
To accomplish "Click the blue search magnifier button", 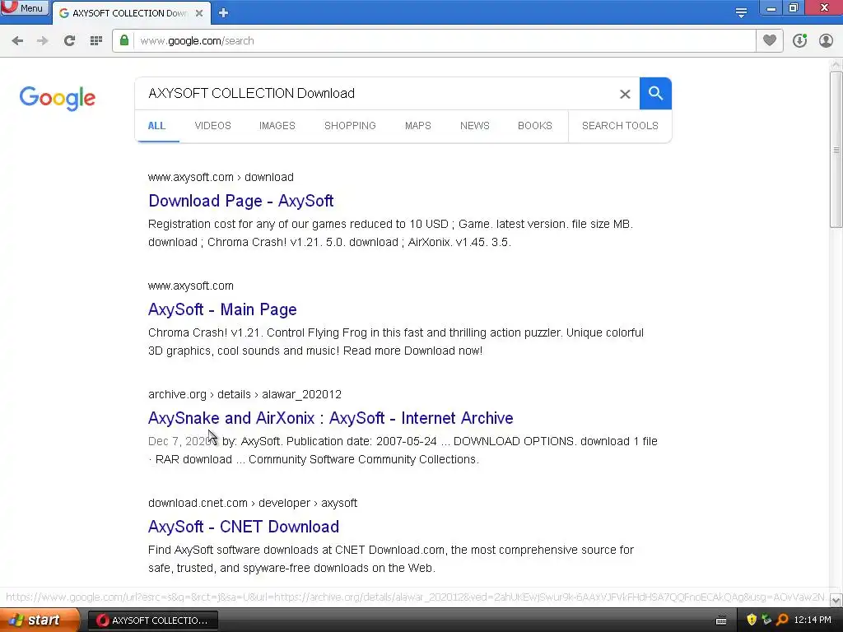I will 655,94.
